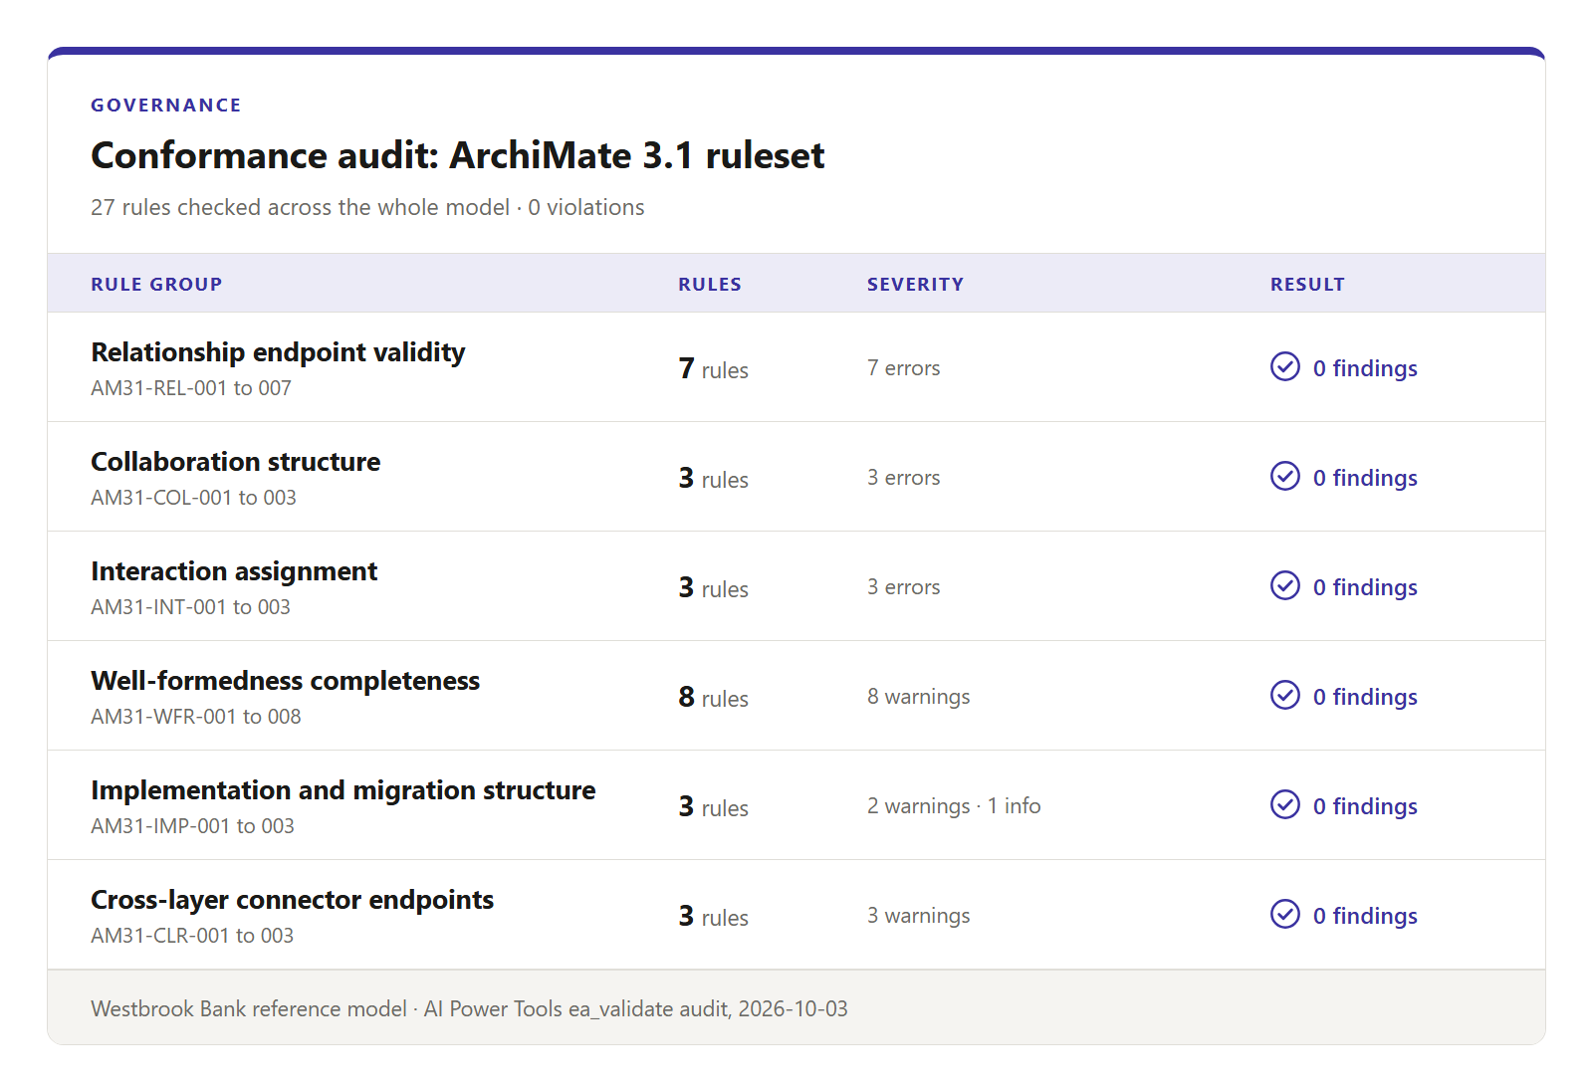This screenshot has height=1092, width=1593.
Task: Click the 'GOVERNANCE' label above the heading
Action: click(x=165, y=106)
